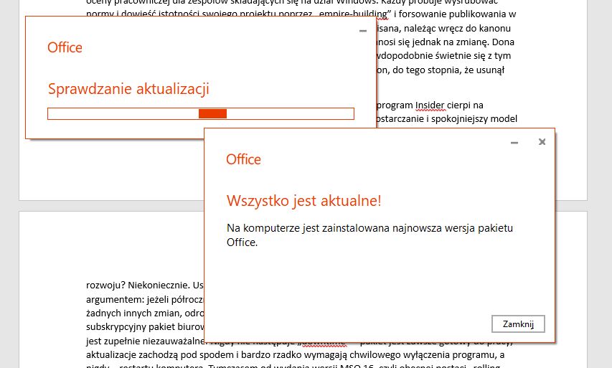Viewport: 612px width, 368px height.
Task: Click the update check progress bar
Action: (x=201, y=113)
